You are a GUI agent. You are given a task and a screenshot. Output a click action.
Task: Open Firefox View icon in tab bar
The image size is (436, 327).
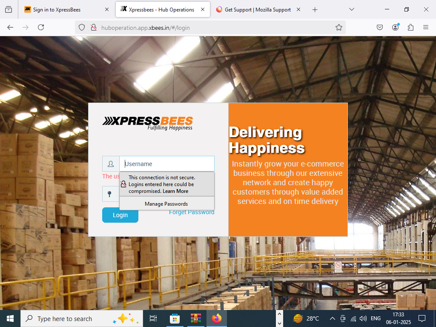[9, 9]
